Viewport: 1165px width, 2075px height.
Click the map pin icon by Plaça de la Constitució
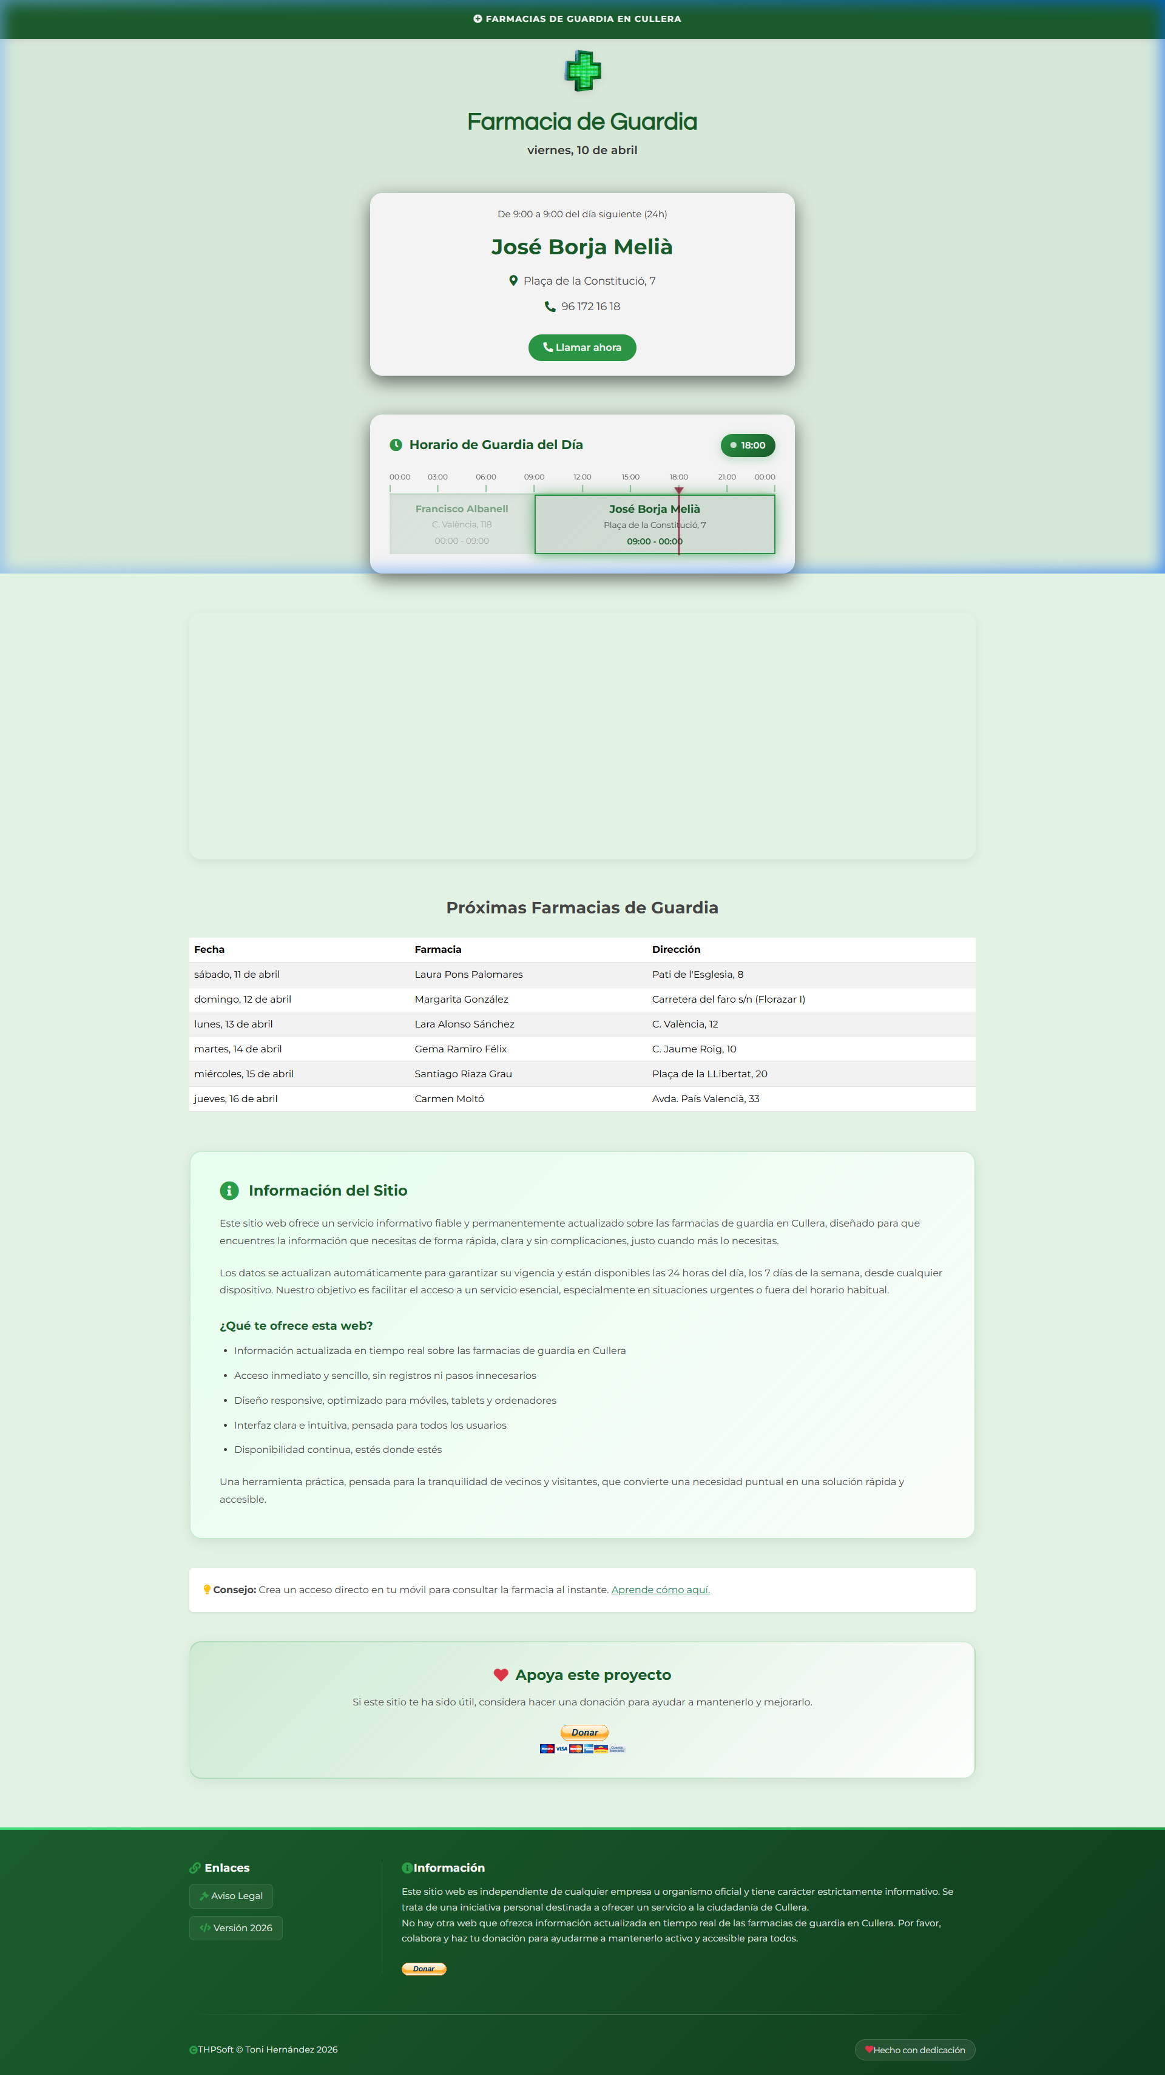point(513,281)
